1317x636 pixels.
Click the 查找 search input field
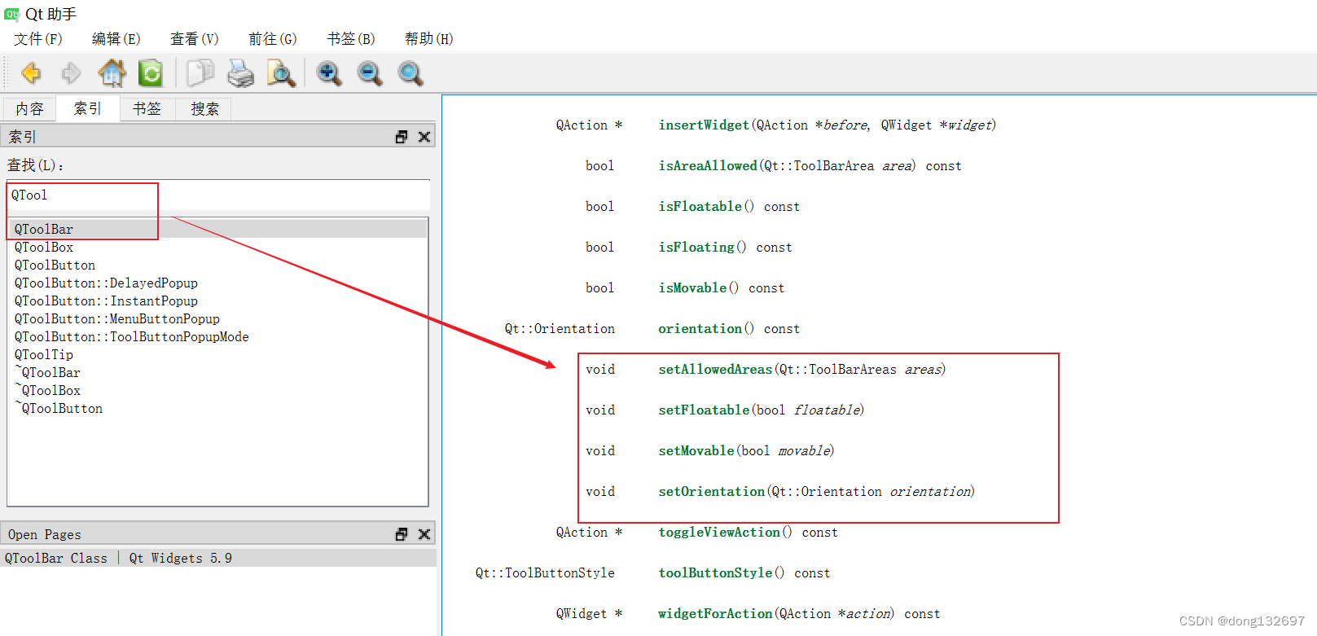pos(218,195)
